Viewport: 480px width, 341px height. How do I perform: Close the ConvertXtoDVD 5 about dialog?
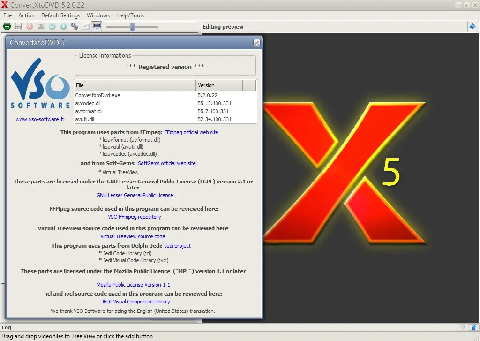point(257,43)
